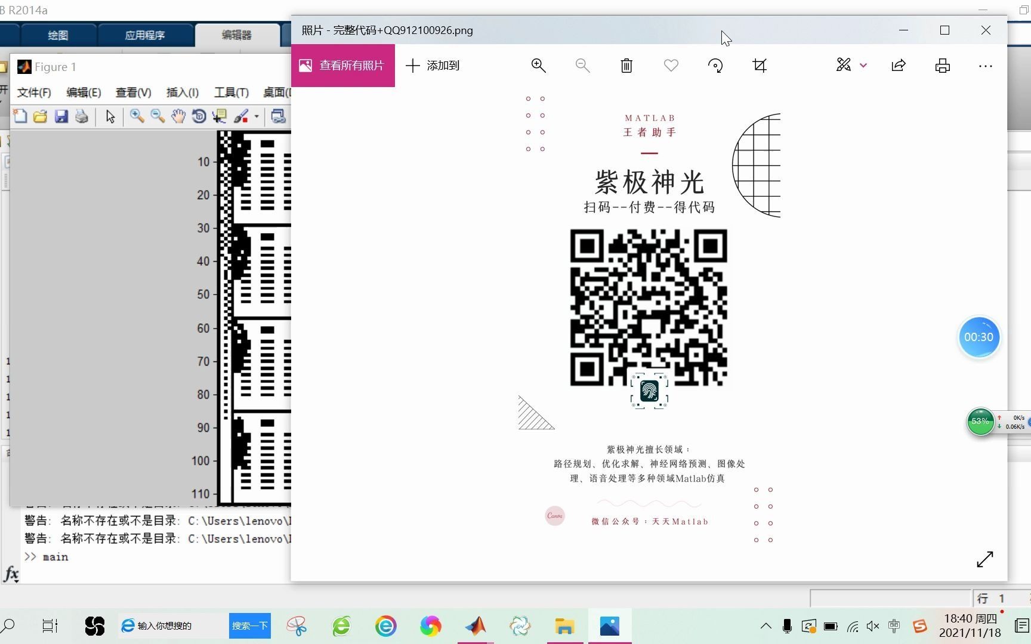
Task: Rotate the photo in Photos app
Action: pyautogui.click(x=715, y=66)
